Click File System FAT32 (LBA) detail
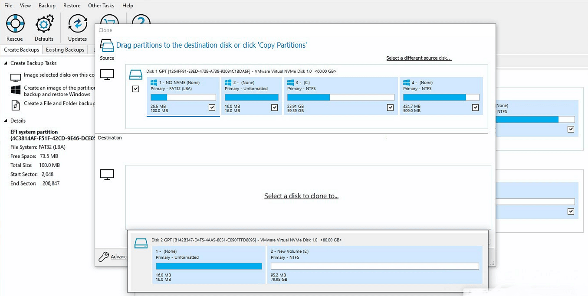Viewport: 588px width, 296px height. point(38,147)
